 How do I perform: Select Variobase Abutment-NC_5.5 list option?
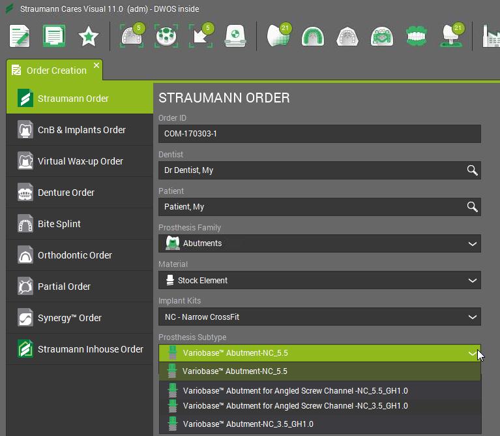click(319, 371)
